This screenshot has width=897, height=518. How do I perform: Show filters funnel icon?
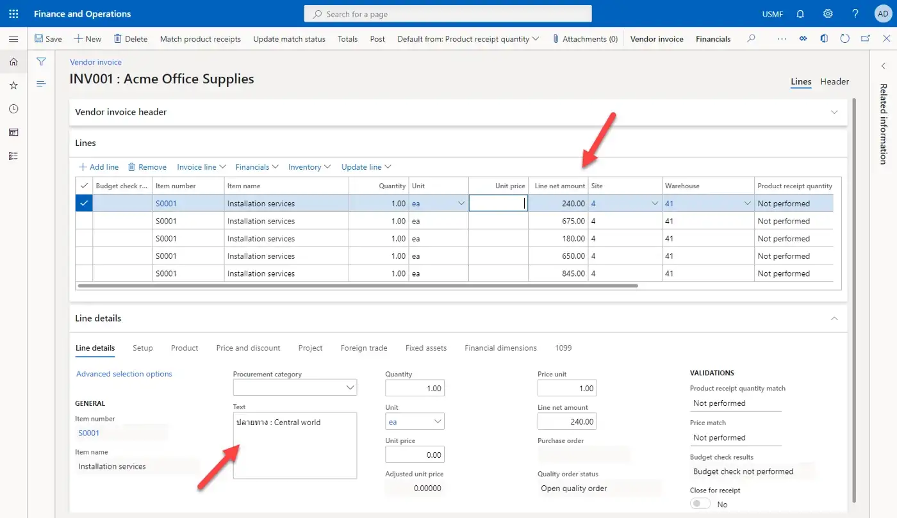(41, 62)
